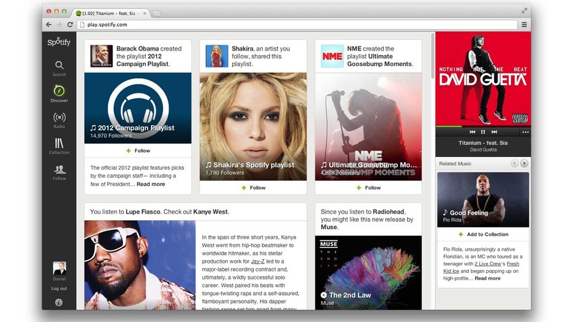573x322 pixels.
Task: Go back in the browser
Action: pyautogui.click(x=49, y=24)
